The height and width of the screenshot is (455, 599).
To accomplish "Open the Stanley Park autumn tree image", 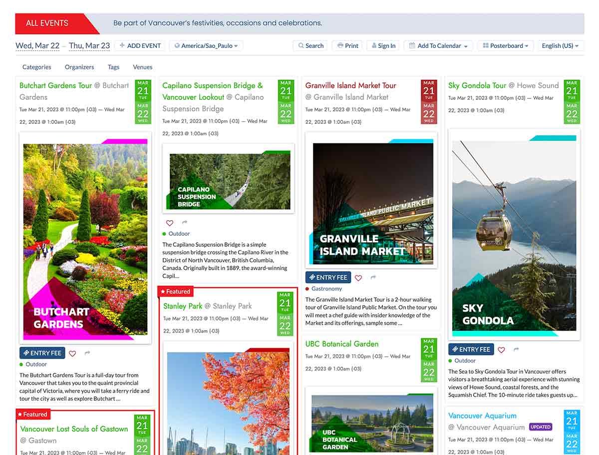I will coord(228,399).
